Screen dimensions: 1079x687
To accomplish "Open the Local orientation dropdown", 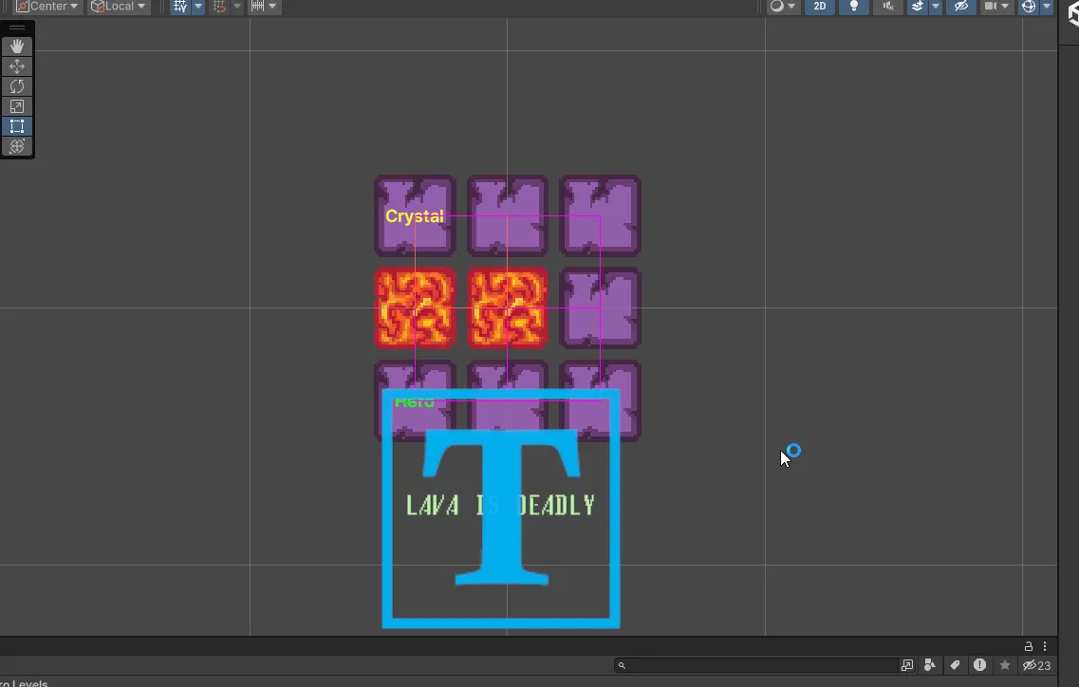I will 118,6.
